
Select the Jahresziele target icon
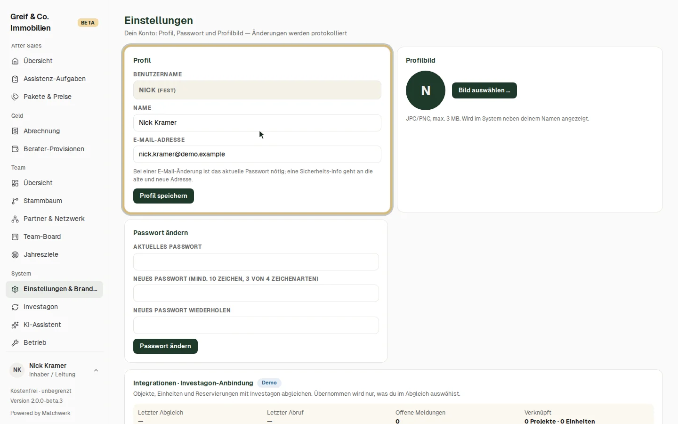15,255
